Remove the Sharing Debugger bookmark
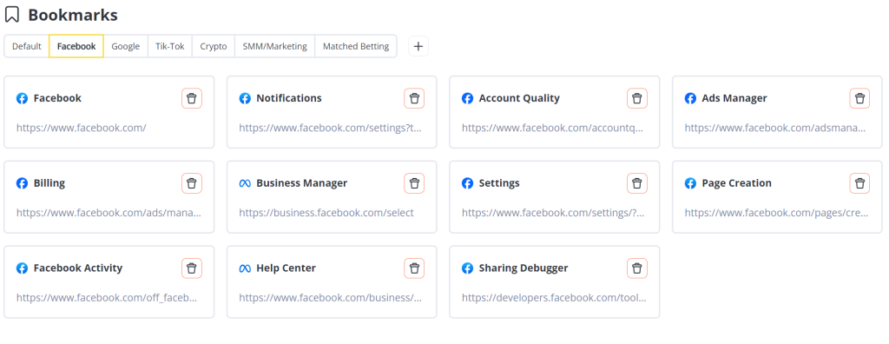 pos(637,268)
